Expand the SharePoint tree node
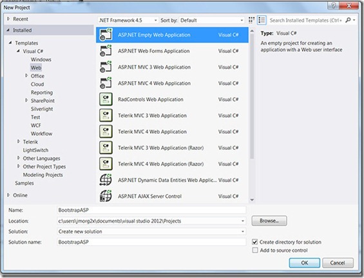This screenshot has height=278, width=364. (26, 100)
